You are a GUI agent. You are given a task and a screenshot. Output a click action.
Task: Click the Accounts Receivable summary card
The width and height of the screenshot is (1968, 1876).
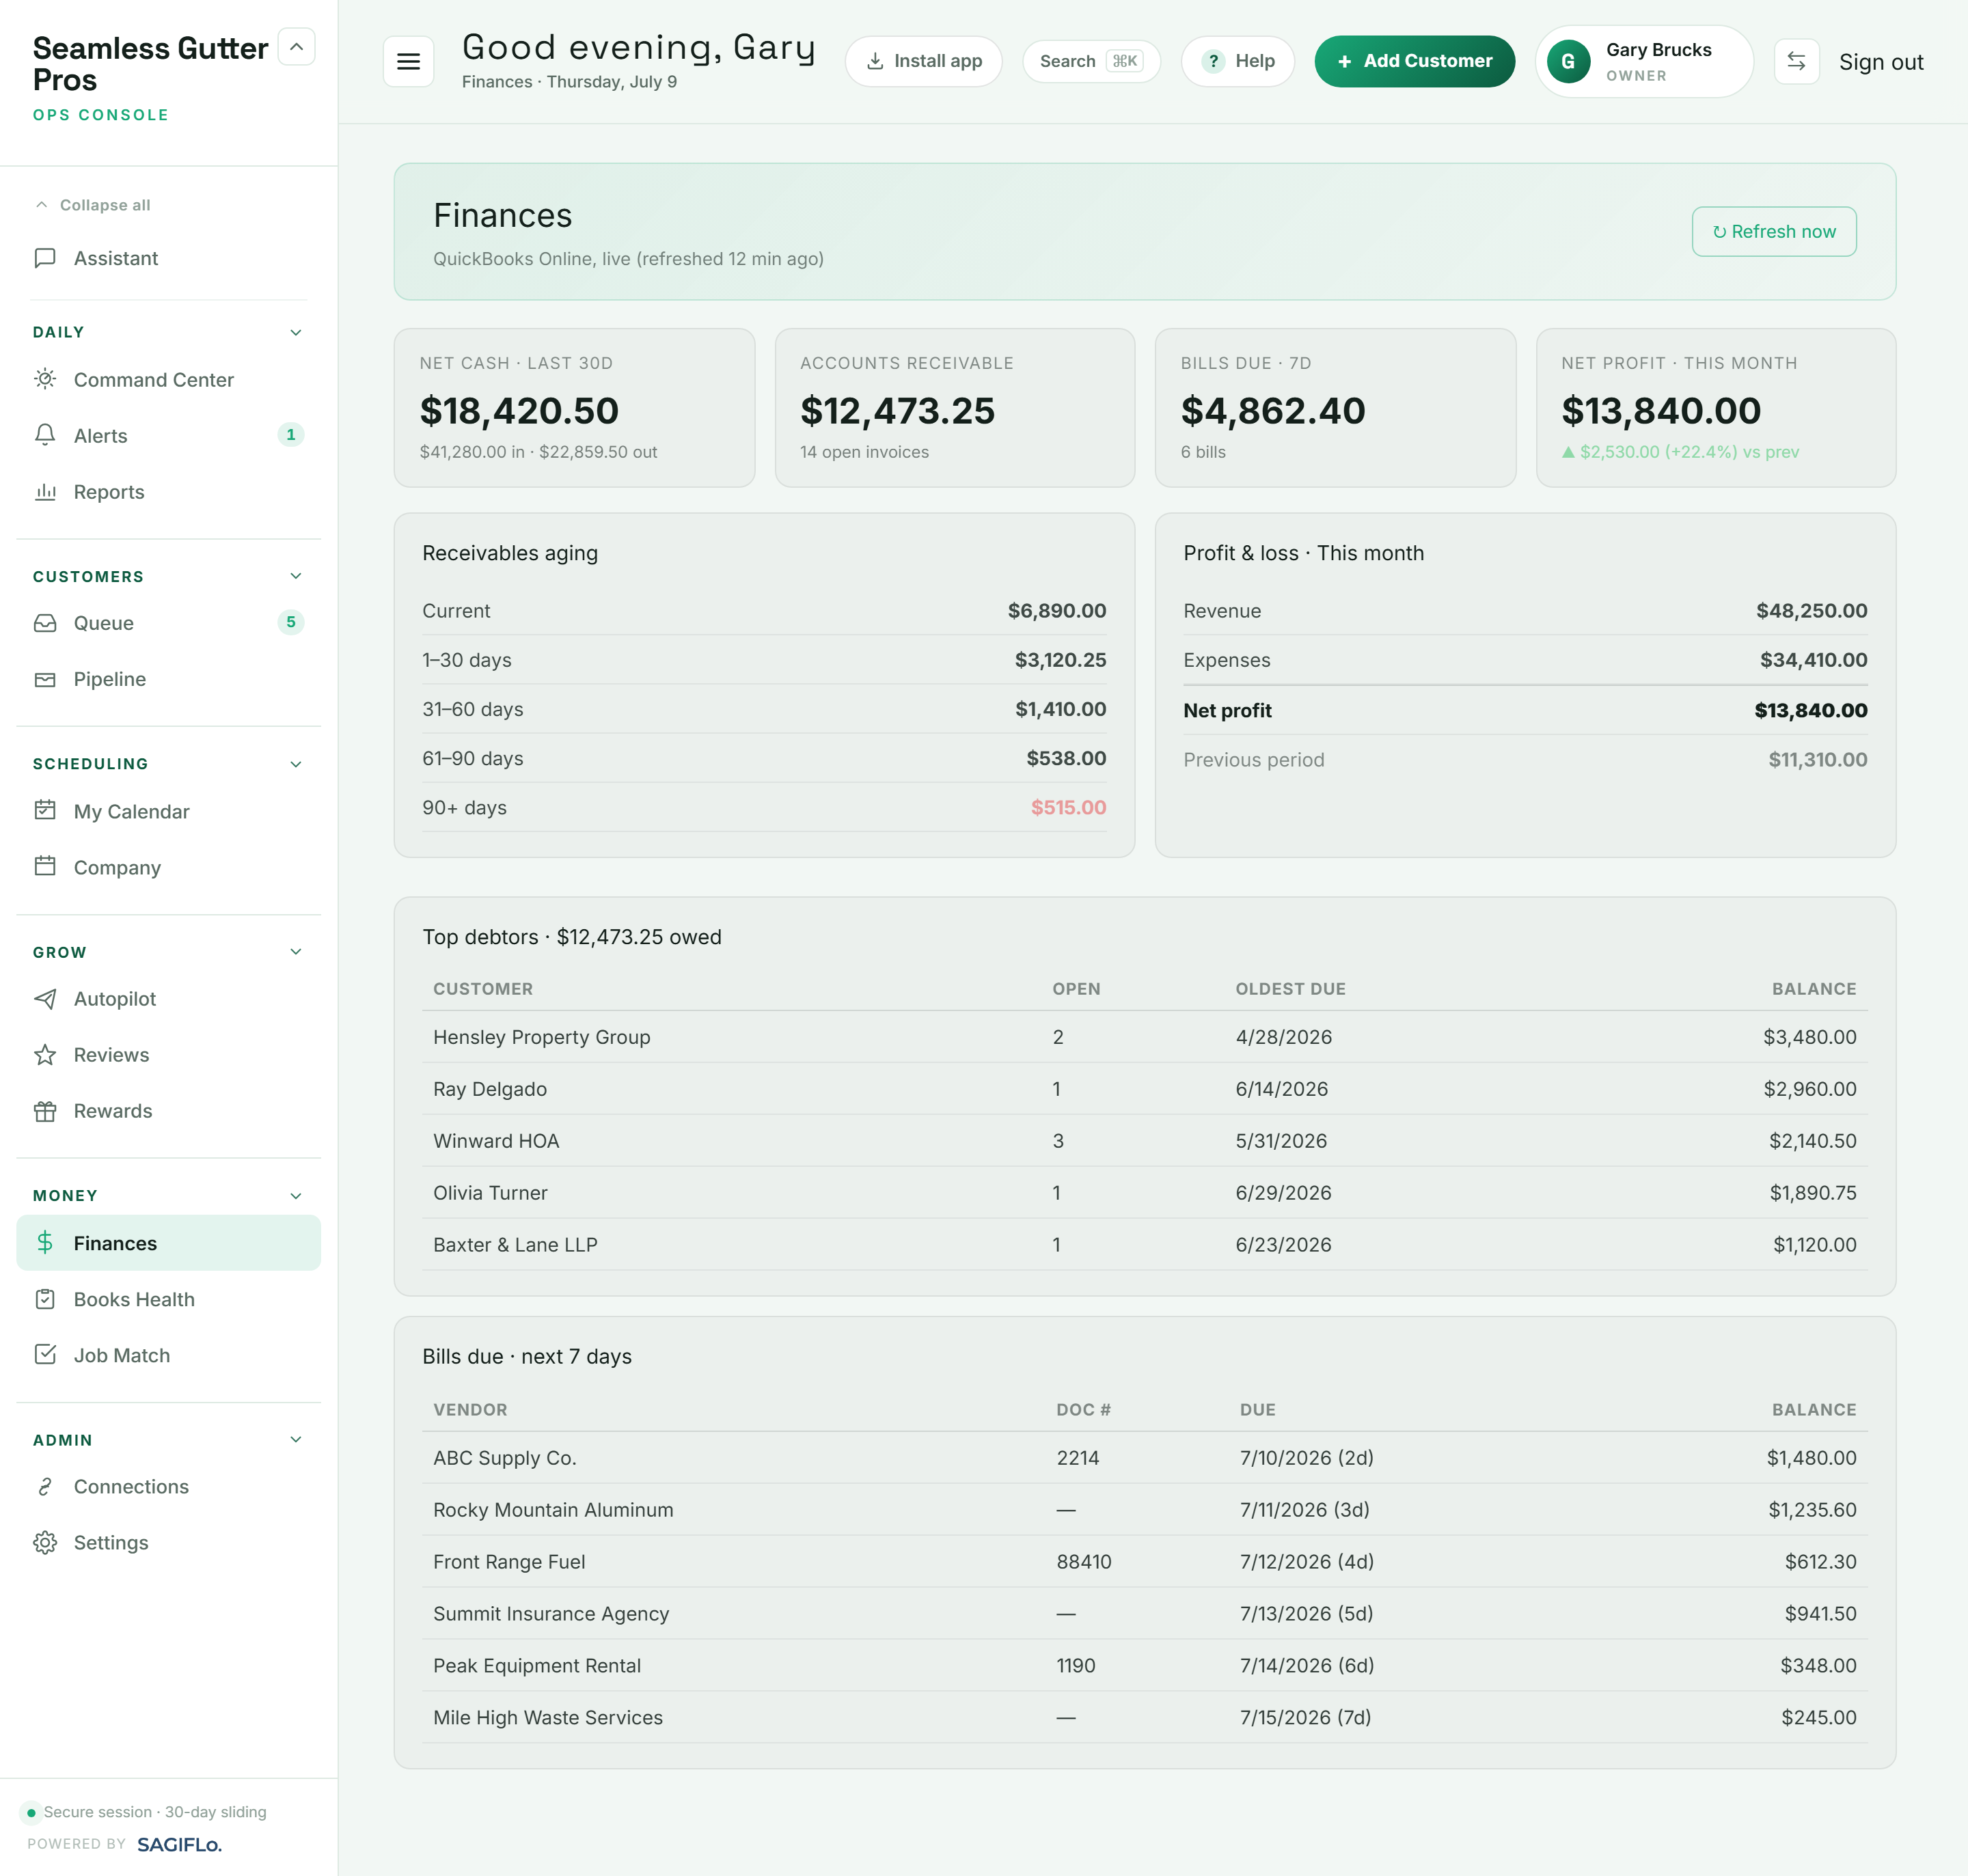click(954, 408)
